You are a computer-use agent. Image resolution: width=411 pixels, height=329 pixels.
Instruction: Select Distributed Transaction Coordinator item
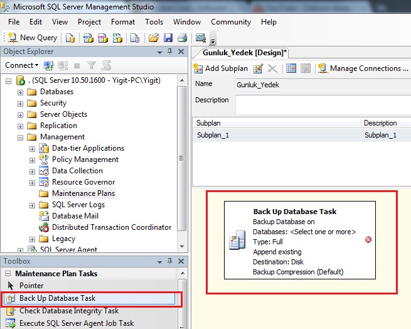[112, 227]
